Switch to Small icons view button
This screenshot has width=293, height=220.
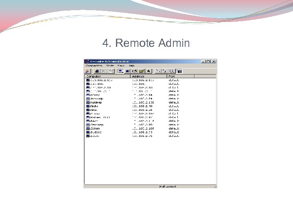[165, 71]
